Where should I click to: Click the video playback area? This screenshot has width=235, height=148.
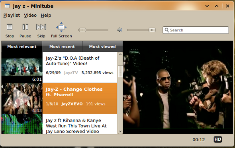coord(178,88)
